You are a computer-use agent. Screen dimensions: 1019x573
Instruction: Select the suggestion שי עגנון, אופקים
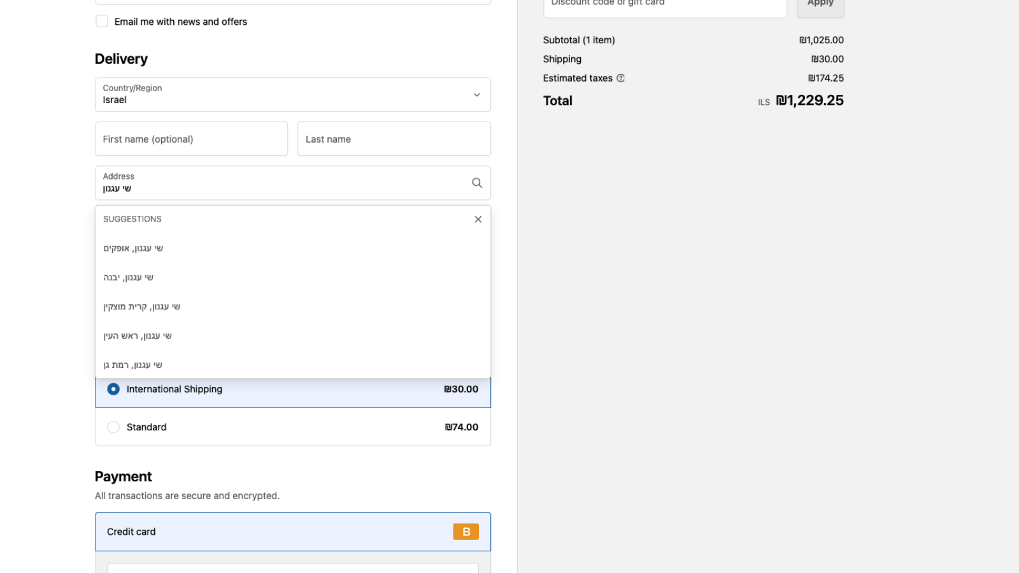click(133, 248)
